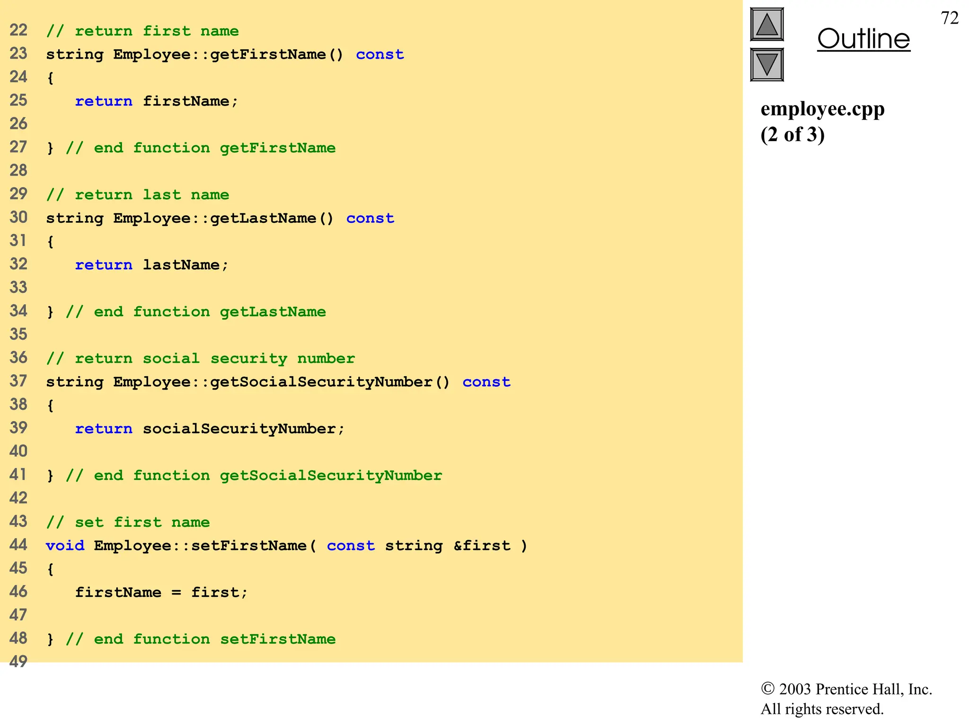Click the 'firstName = first;' assignment
Screen dimensions: 969x727
pos(161,593)
